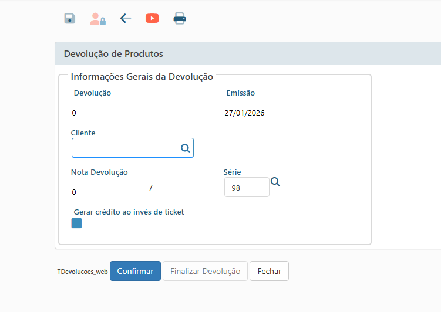This screenshot has width=441, height=312.
Task: Close the form with the Fechar button
Action: (269, 271)
